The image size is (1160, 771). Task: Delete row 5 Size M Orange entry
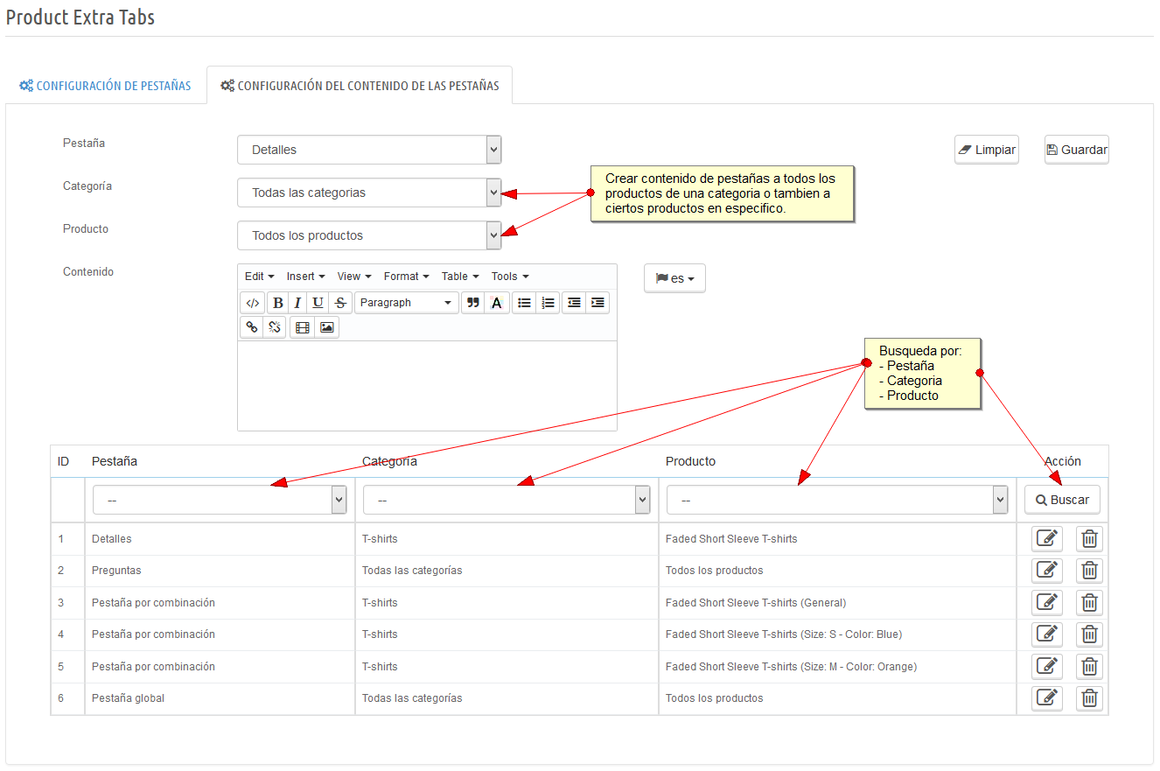tap(1089, 666)
